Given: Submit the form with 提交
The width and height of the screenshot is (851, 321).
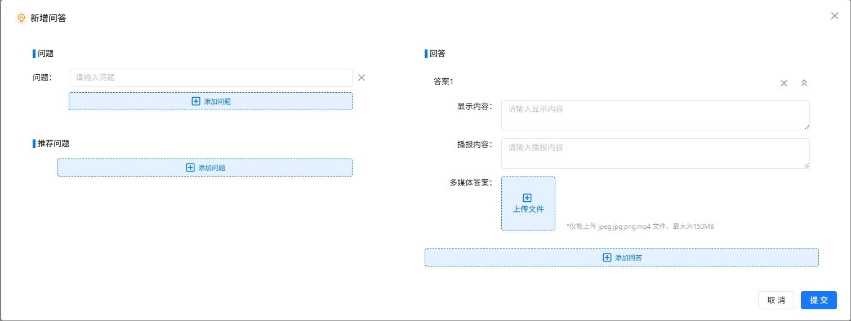Looking at the screenshot, I should click(x=818, y=300).
